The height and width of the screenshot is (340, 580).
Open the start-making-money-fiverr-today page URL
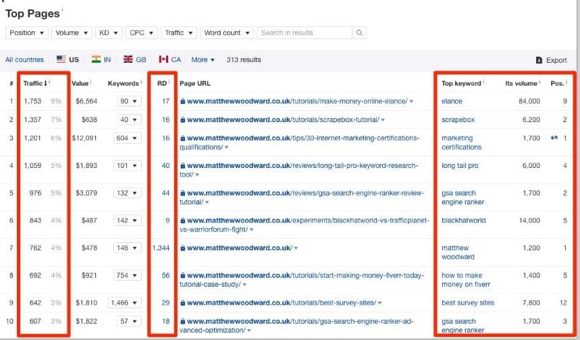(302, 280)
